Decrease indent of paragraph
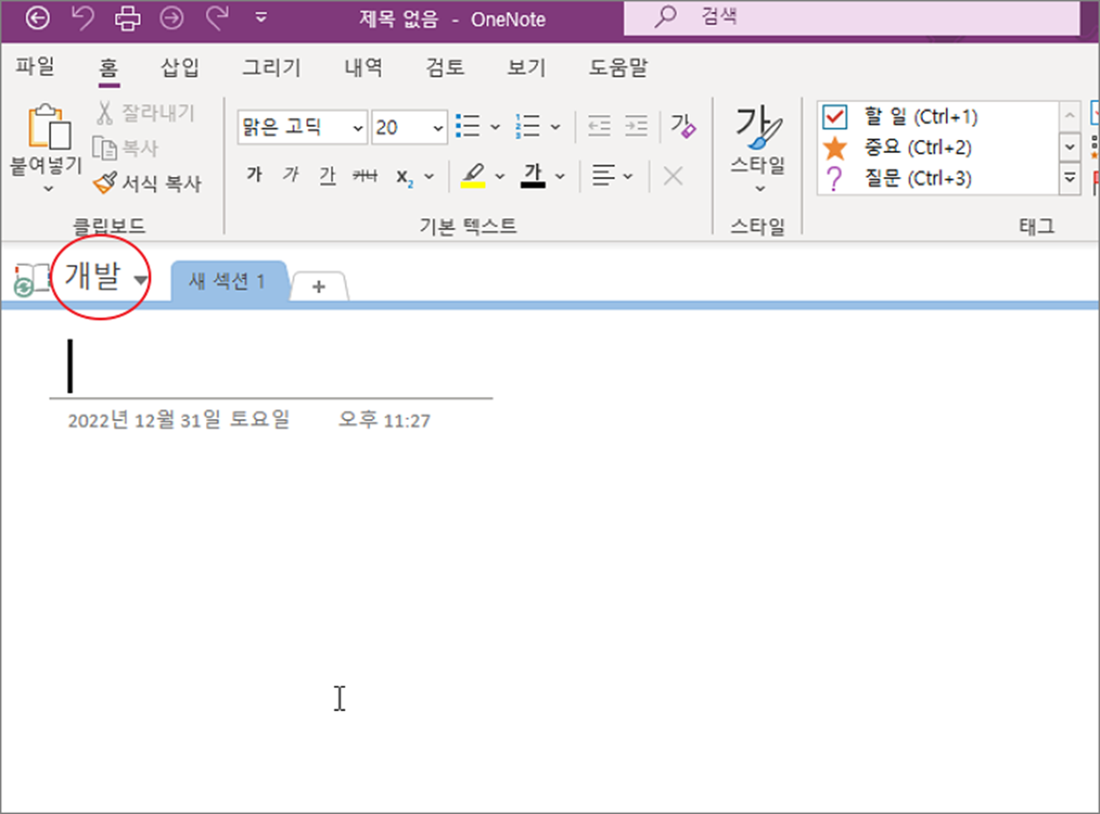The width and height of the screenshot is (1100, 814). (x=599, y=128)
